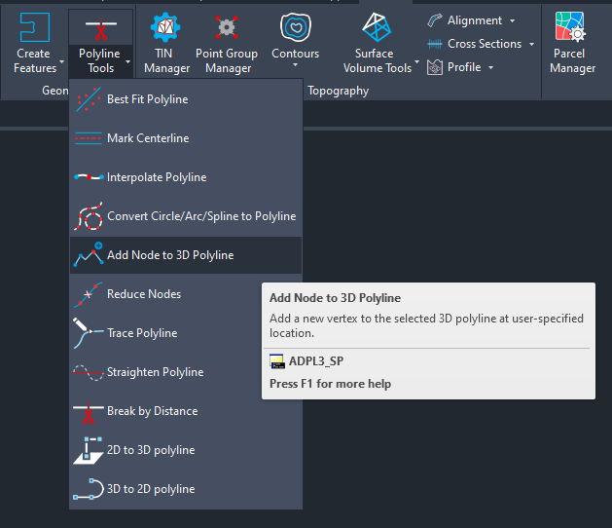Select Mark Centerline menu entry

pos(186,138)
